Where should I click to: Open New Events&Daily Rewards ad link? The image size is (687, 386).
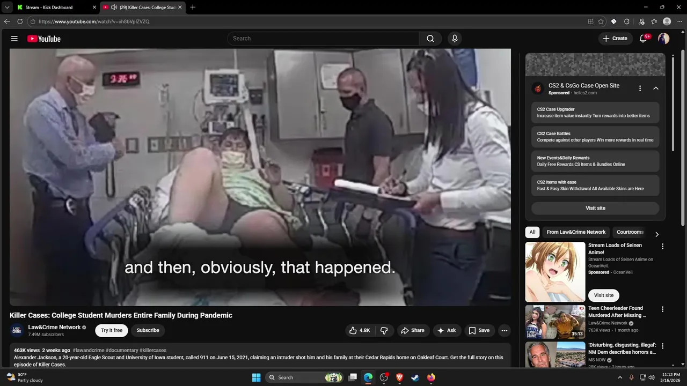(x=595, y=161)
